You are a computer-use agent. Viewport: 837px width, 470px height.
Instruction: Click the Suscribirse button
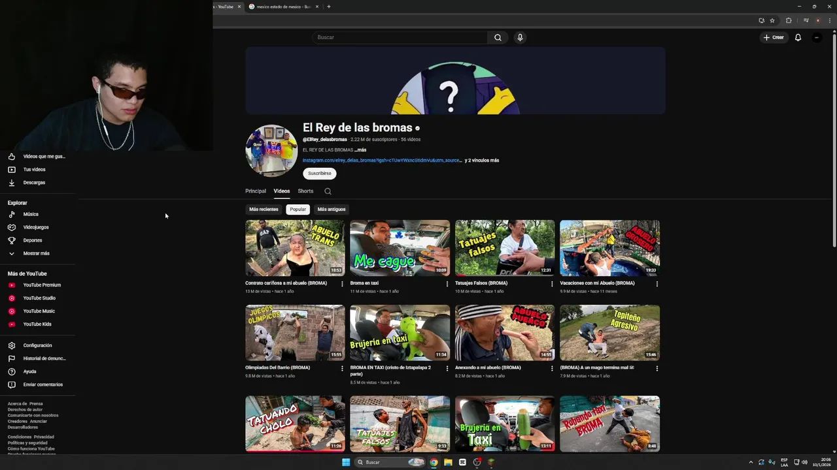point(320,174)
